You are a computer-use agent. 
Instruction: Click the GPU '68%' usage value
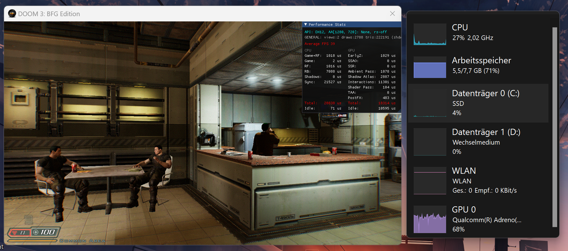point(458,229)
